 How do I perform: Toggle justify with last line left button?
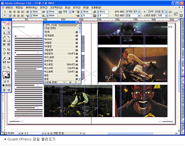pyautogui.click(x=10, y=16)
